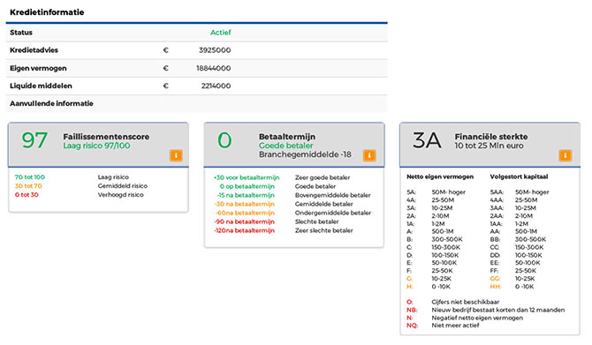The width and height of the screenshot is (592, 345).
Task: Click 'Ondergemiddelde betaler' label
Action: (x=333, y=213)
